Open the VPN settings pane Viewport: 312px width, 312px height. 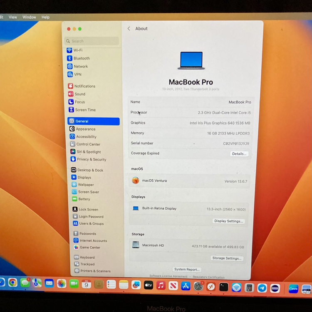click(74, 74)
